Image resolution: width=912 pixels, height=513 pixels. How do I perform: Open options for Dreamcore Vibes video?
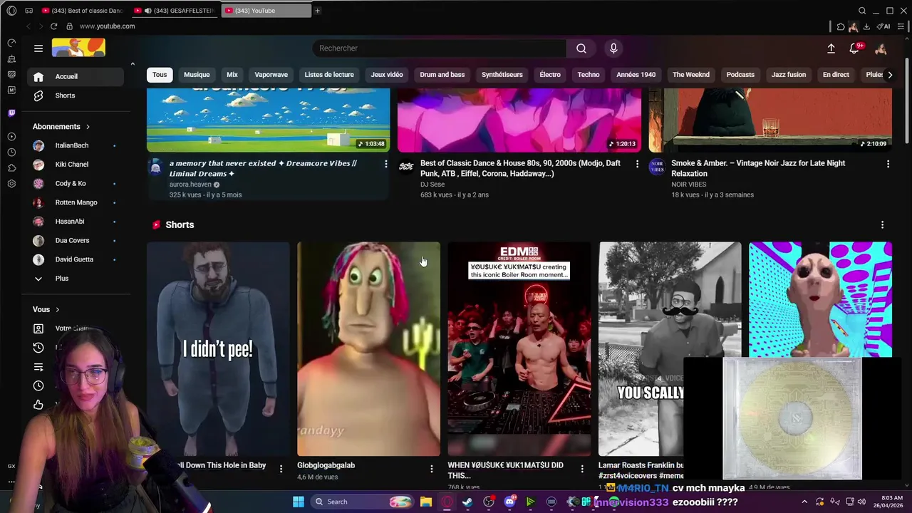tap(385, 164)
